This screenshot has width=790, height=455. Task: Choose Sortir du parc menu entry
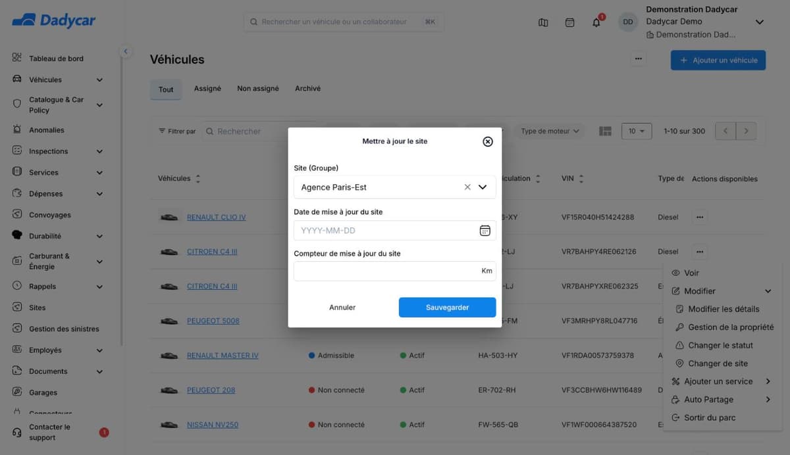coord(709,418)
